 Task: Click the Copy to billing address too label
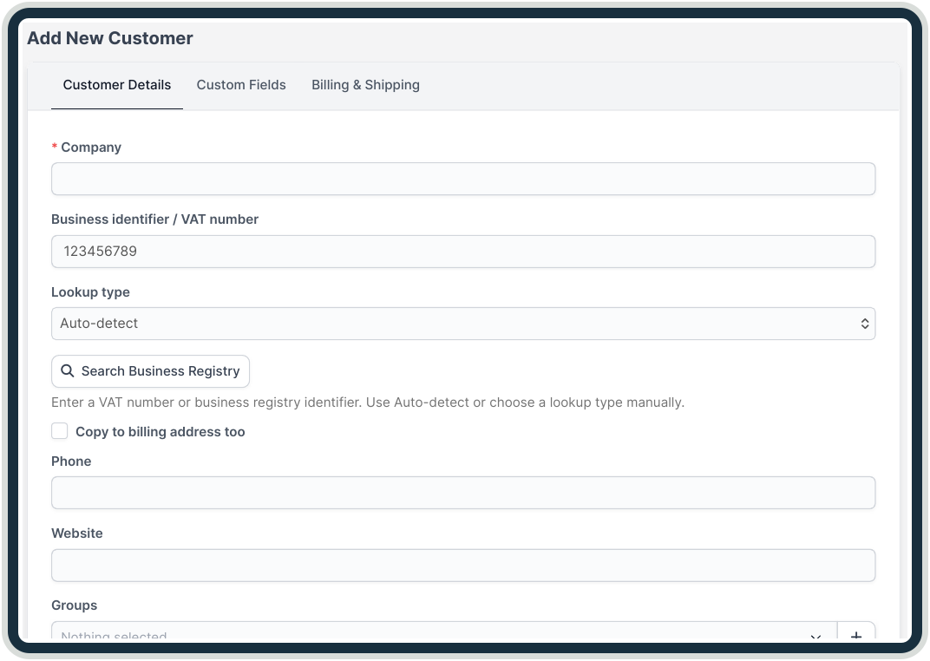coord(160,432)
